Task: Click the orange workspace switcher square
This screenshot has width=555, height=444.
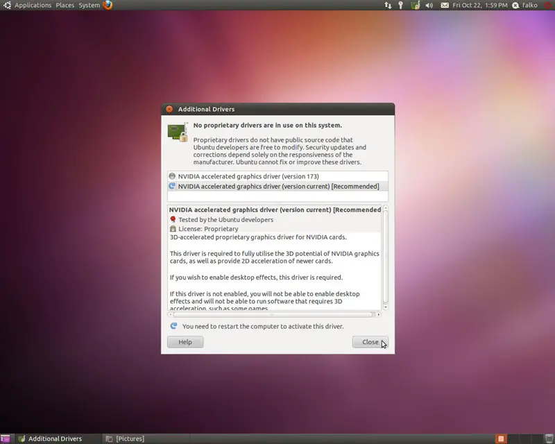Action: pos(501,438)
